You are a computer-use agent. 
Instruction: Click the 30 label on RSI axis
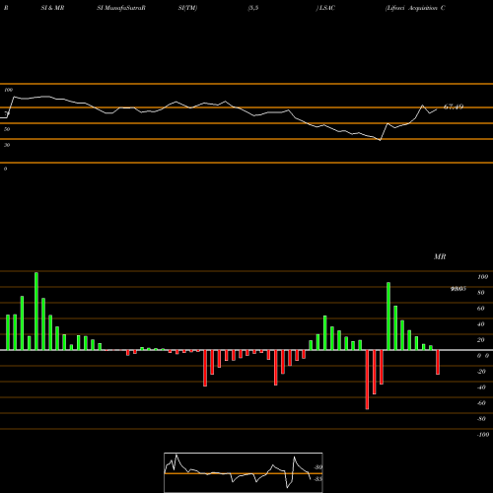7,145
